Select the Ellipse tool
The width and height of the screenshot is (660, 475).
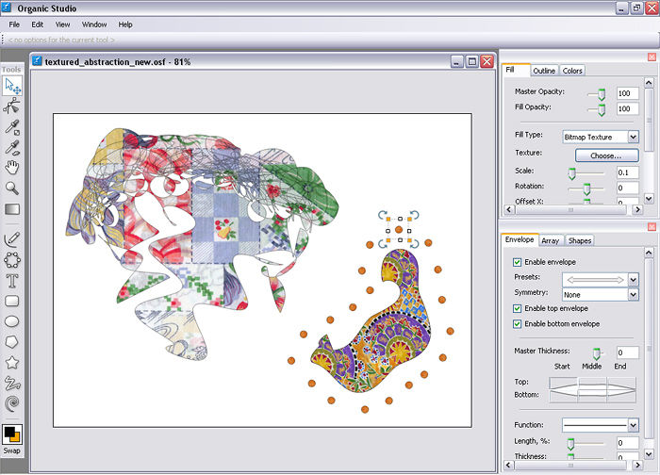11,321
